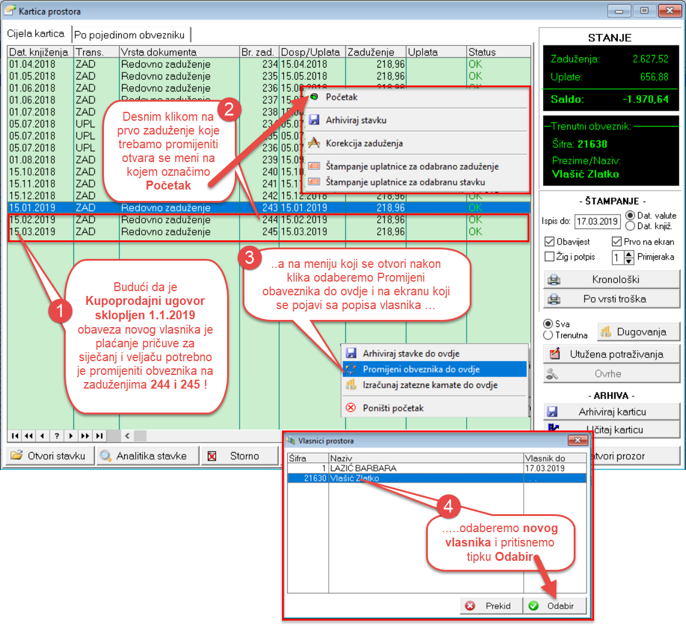Viewport: 686px width, 626px height.
Task: Select row with Br. zad. 244
Action: (269, 219)
